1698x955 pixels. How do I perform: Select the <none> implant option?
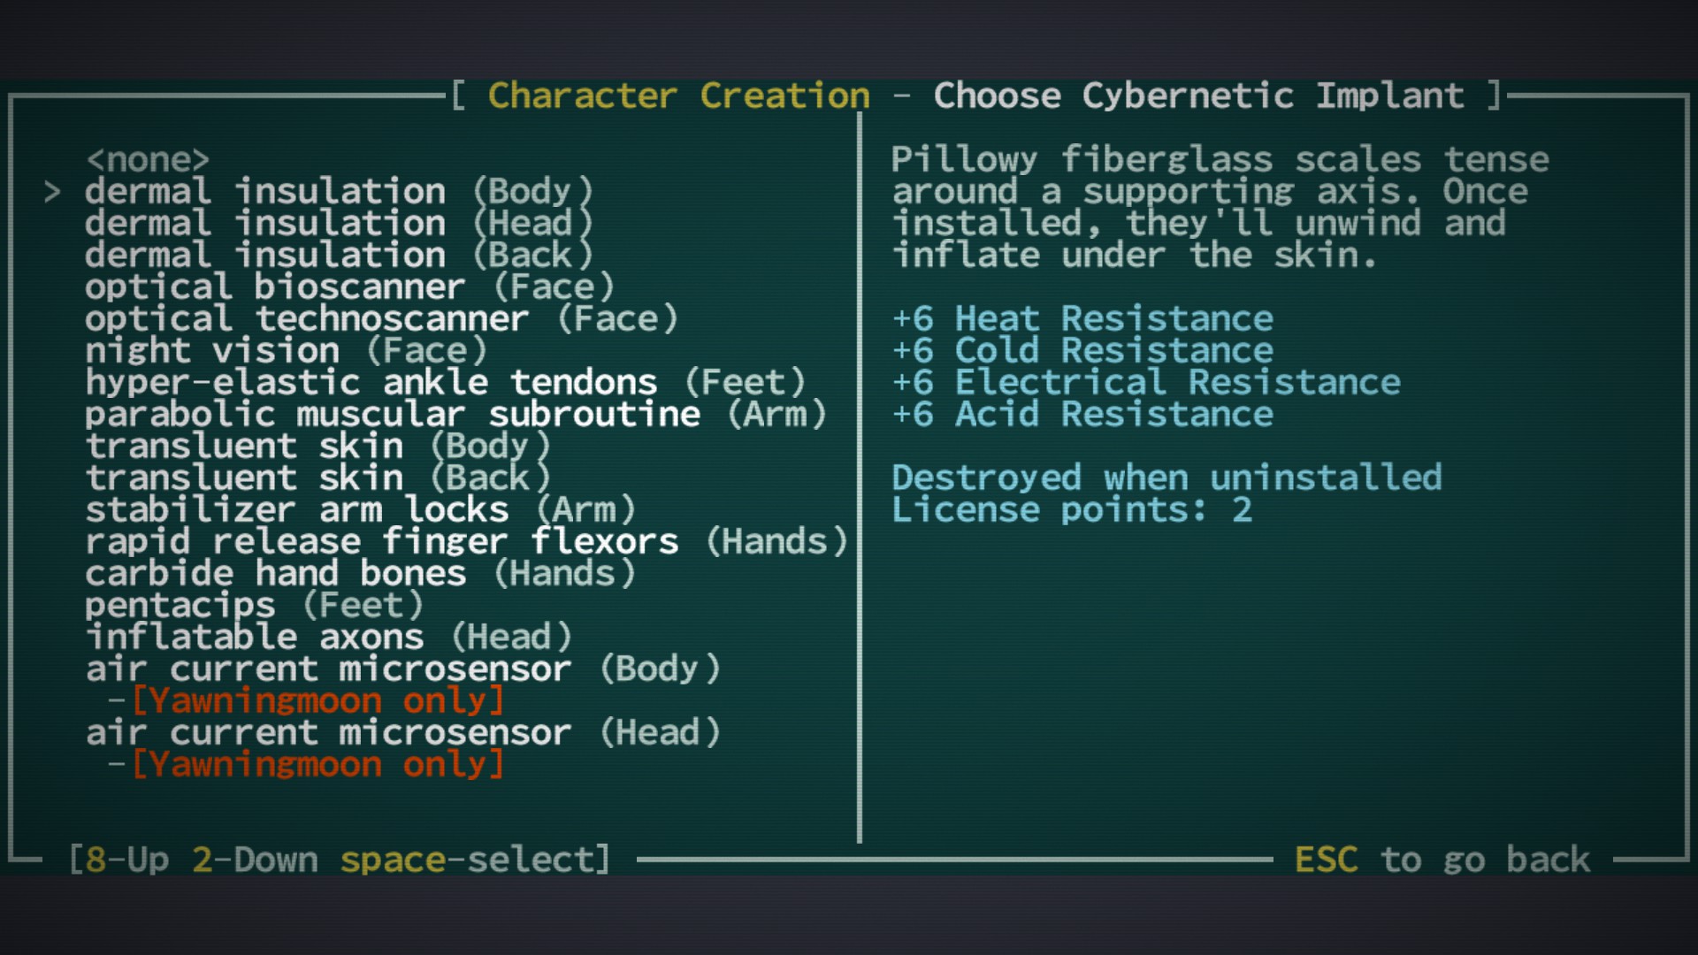coord(148,160)
